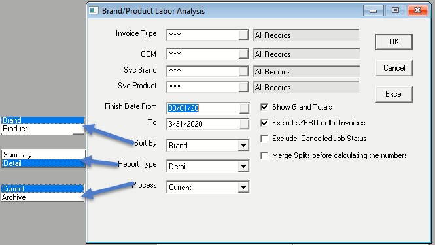Click the Svc Product input field
The height and width of the screenshot is (245, 435).
coord(203,87)
